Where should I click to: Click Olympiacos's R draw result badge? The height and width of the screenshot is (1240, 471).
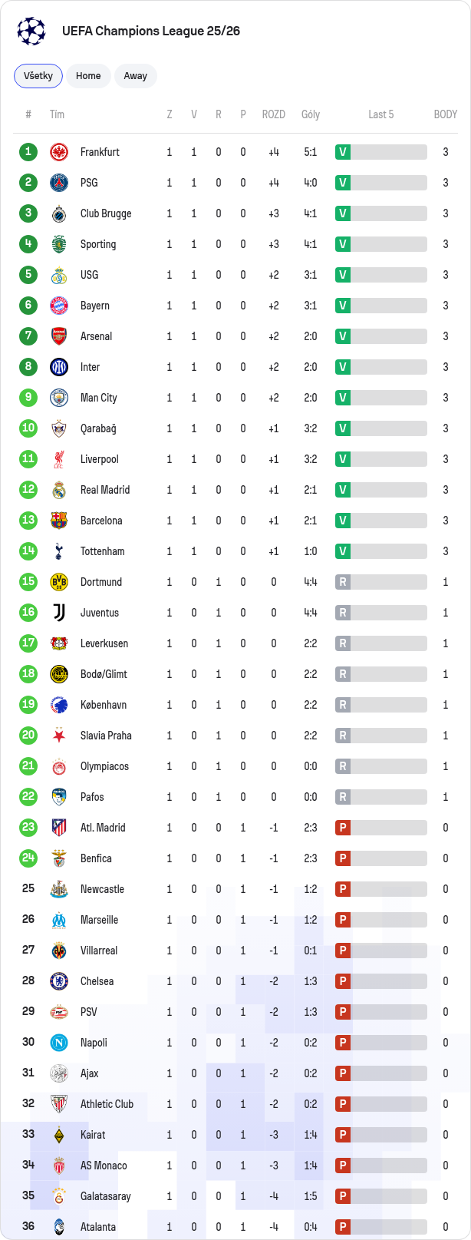[x=343, y=766]
